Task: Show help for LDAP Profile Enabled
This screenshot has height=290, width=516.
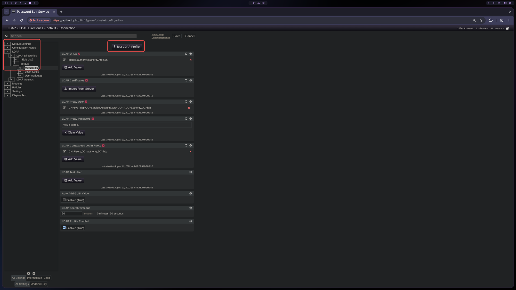Action: tap(191, 221)
